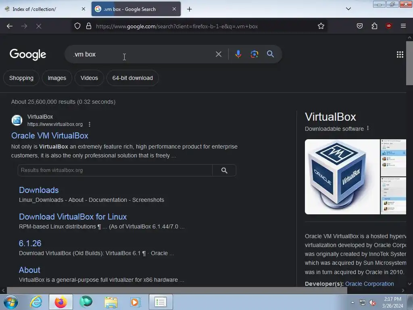This screenshot has height=310, width=413.
Task: Open the media player taskbar icon
Action: coord(136,302)
